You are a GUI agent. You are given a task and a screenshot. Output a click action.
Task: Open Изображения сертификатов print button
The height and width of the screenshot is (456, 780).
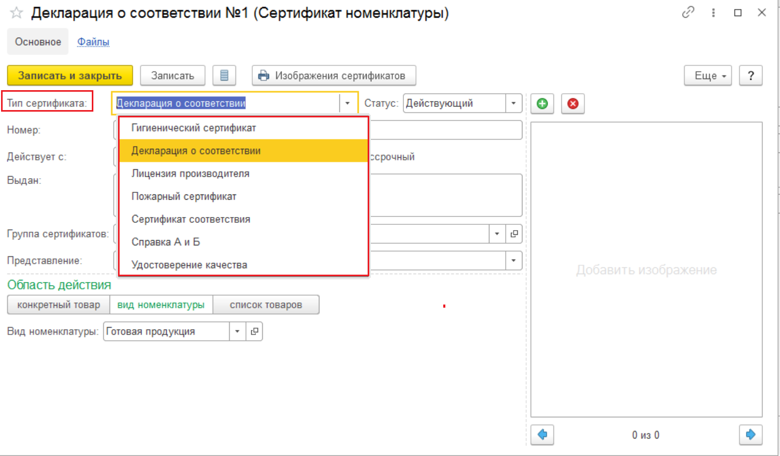coord(334,75)
